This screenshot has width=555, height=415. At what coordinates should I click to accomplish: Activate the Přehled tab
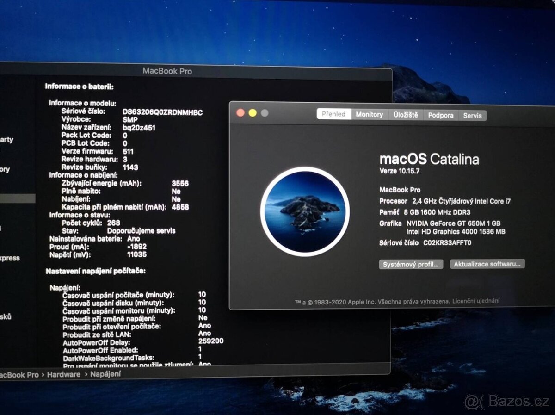pos(334,114)
